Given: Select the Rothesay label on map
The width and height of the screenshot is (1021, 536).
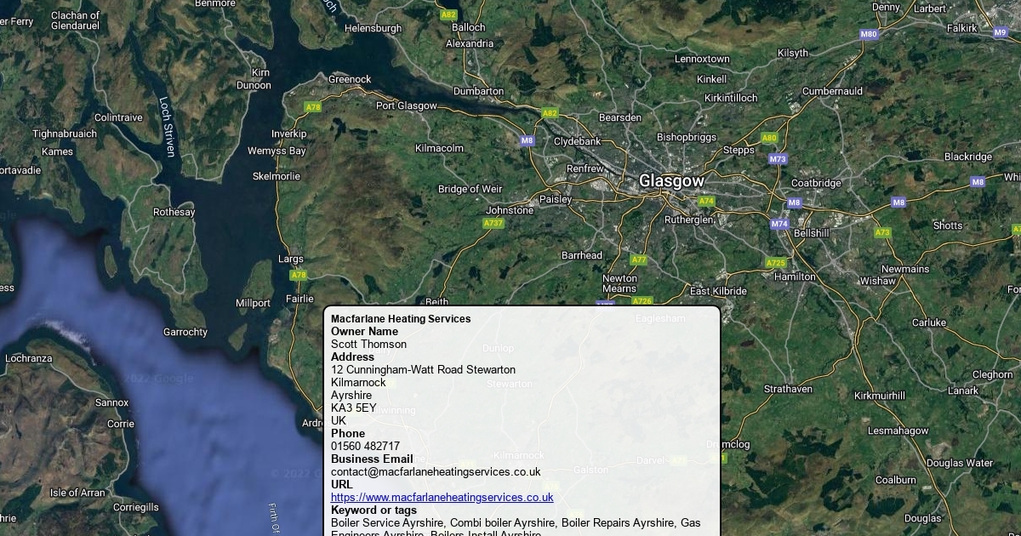Looking at the screenshot, I should tap(174, 212).
